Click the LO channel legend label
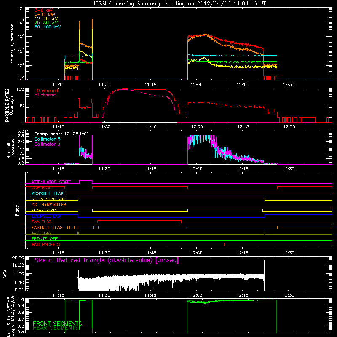337x337 pixels. click(46, 91)
